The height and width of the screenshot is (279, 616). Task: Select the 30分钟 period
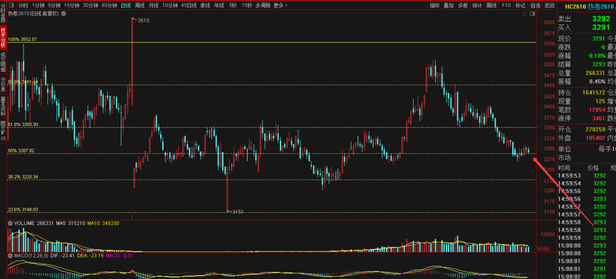(x=90, y=6)
